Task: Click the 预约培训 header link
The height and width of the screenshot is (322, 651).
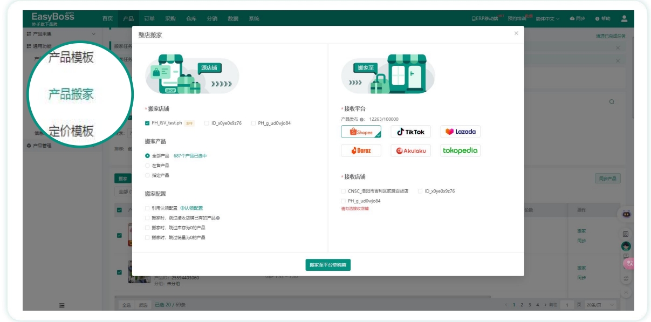Action: point(517,19)
